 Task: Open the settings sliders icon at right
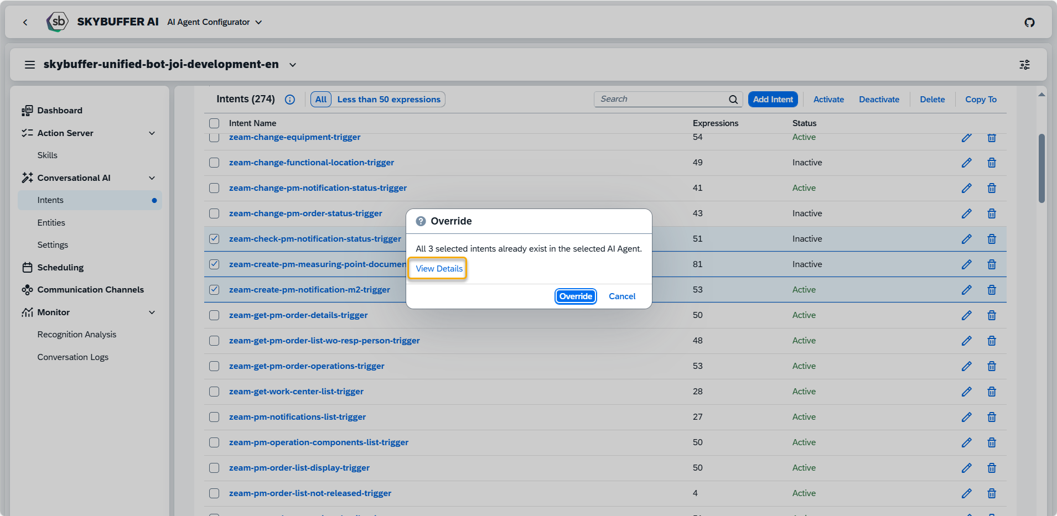[x=1024, y=65]
